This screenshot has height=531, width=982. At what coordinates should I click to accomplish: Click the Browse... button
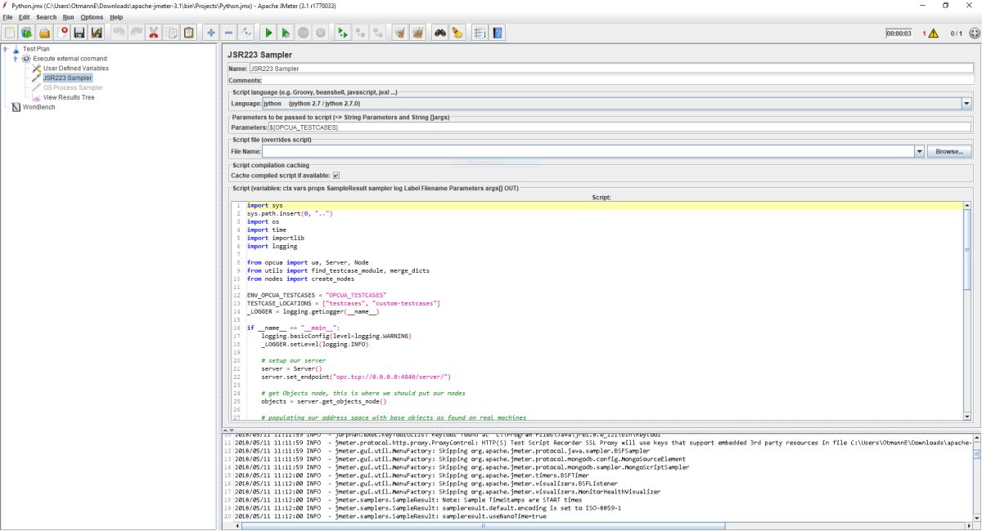coord(949,151)
